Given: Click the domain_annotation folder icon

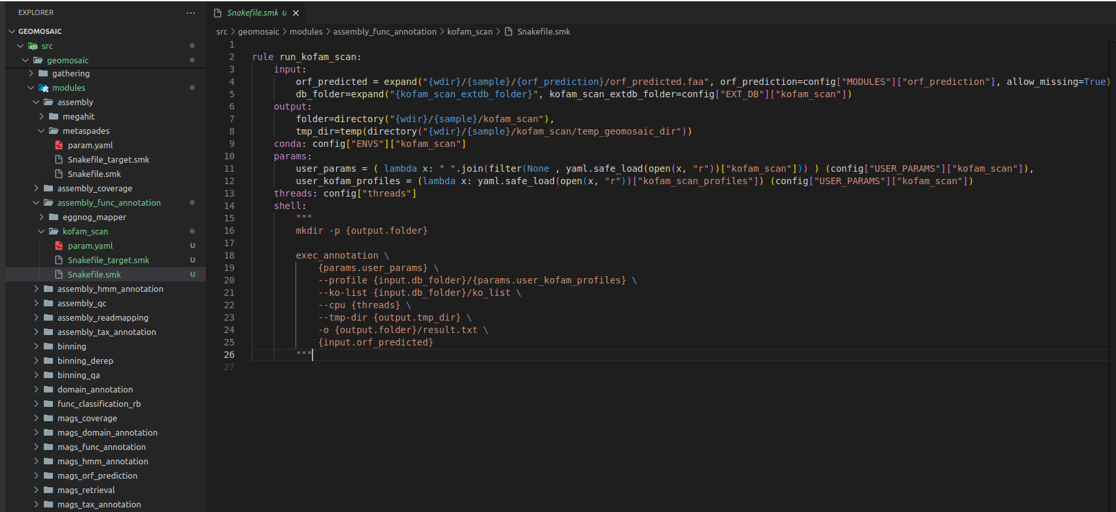Looking at the screenshot, I should (48, 389).
